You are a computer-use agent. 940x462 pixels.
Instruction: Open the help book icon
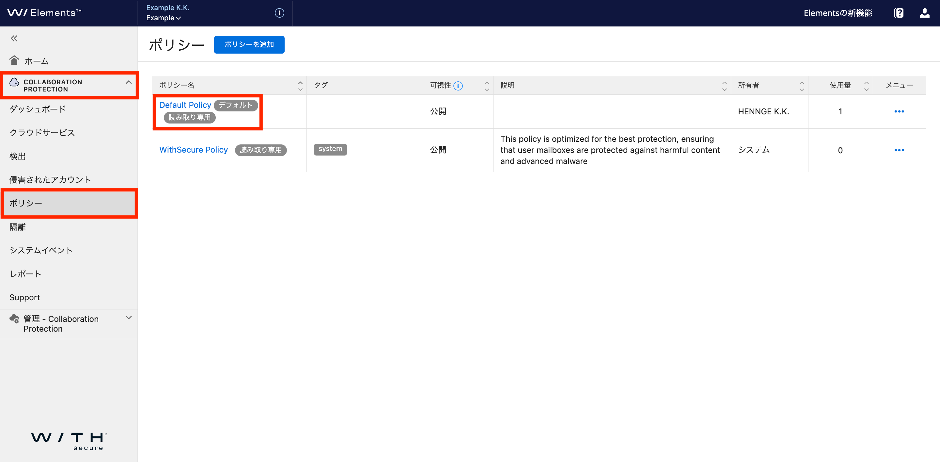(x=899, y=13)
